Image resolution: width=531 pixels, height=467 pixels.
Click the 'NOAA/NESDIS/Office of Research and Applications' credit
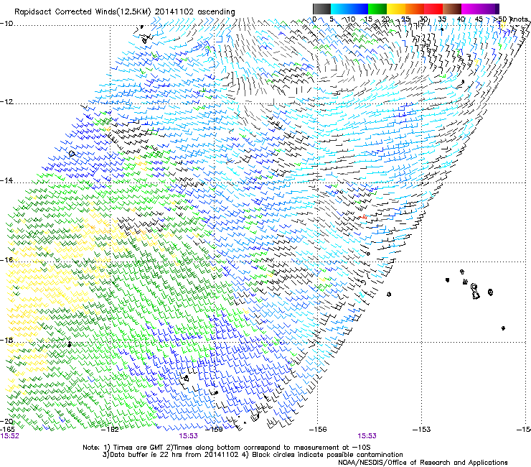click(x=423, y=463)
